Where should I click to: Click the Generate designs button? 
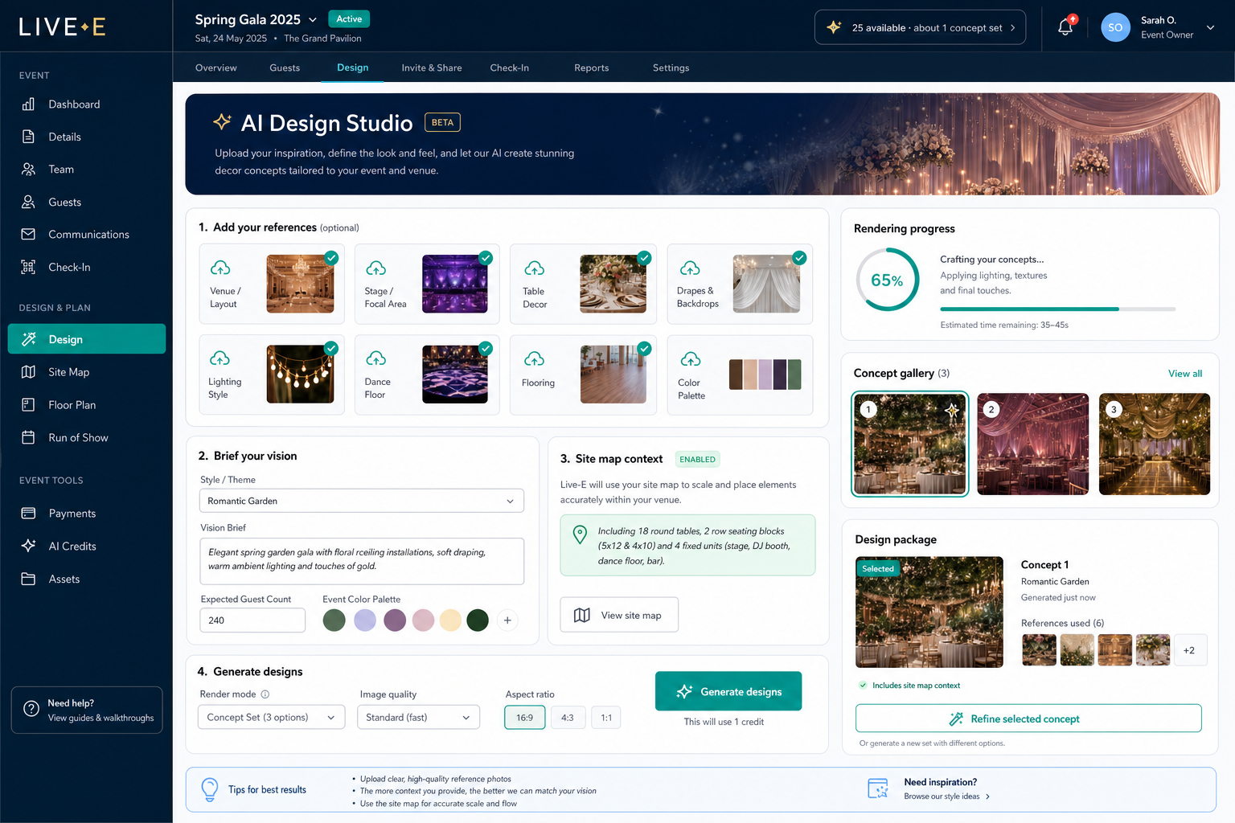click(x=728, y=691)
